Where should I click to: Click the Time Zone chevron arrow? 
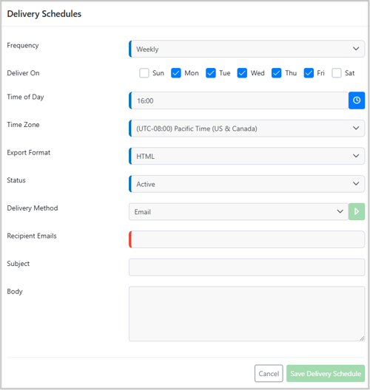coord(356,128)
